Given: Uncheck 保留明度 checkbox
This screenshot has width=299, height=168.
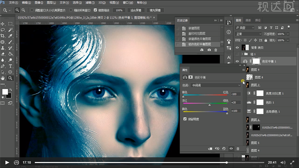Looking at the screenshot, I should point(185,119).
